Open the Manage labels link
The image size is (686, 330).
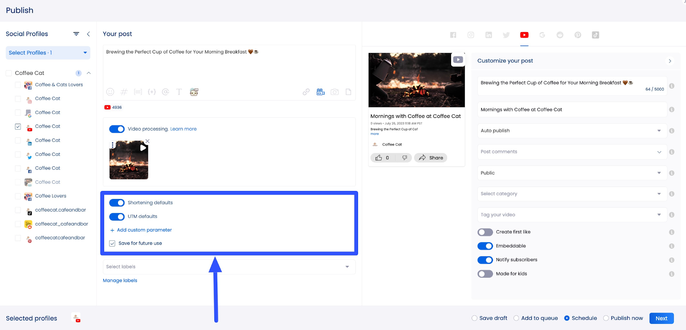[120, 281]
